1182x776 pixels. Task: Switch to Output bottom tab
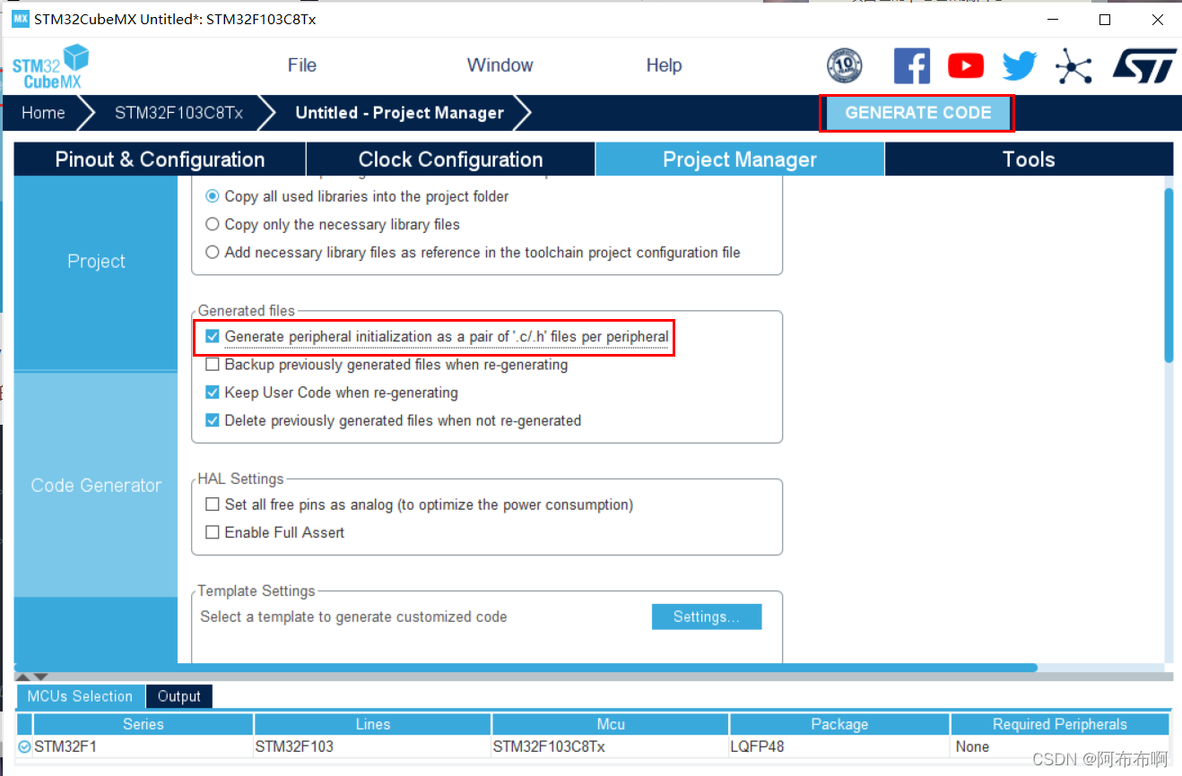tap(179, 696)
